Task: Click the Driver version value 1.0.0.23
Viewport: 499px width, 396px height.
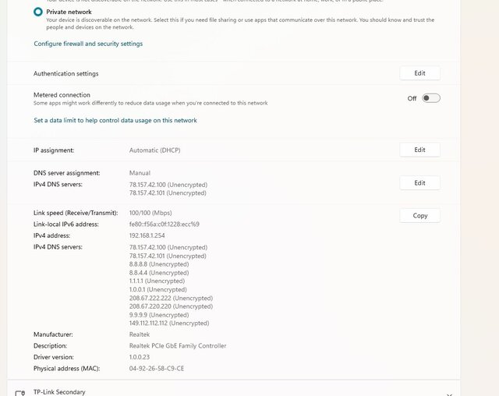Action: coord(140,357)
